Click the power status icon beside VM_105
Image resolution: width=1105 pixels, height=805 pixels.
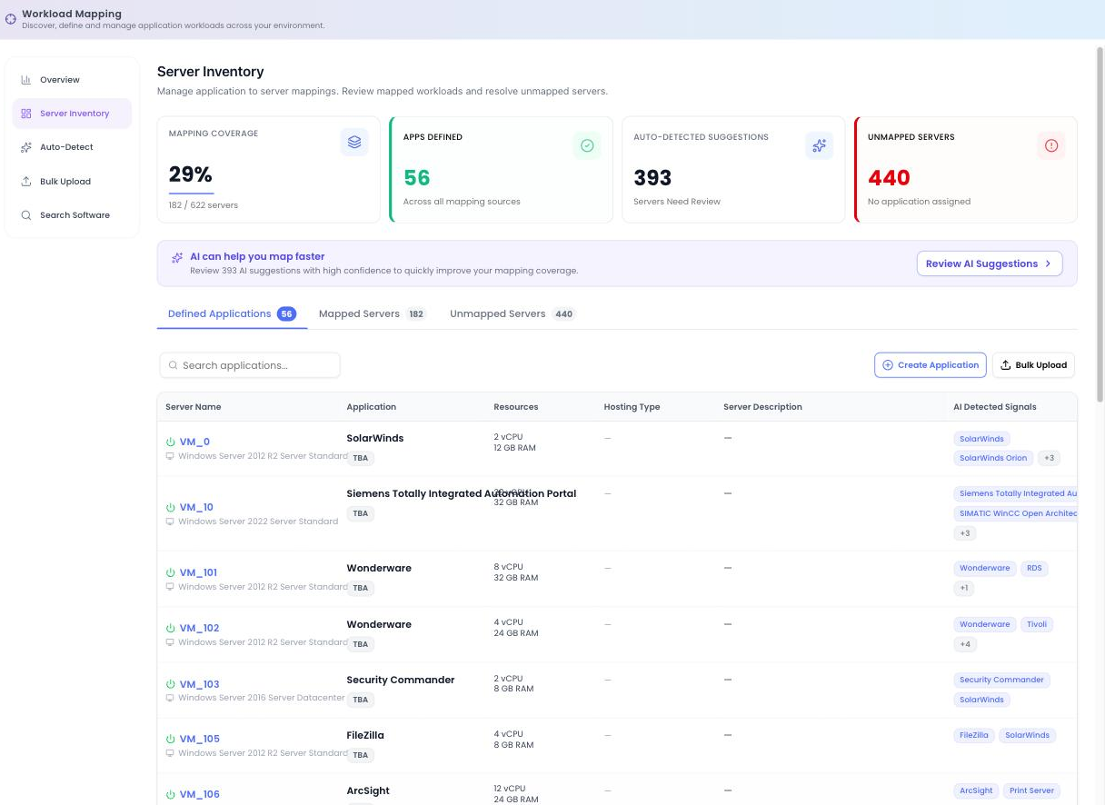[x=170, y=739]
